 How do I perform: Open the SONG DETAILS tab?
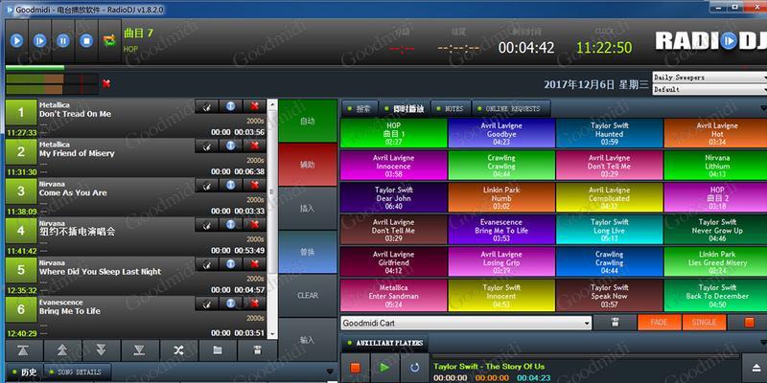(x=78, y=372)
